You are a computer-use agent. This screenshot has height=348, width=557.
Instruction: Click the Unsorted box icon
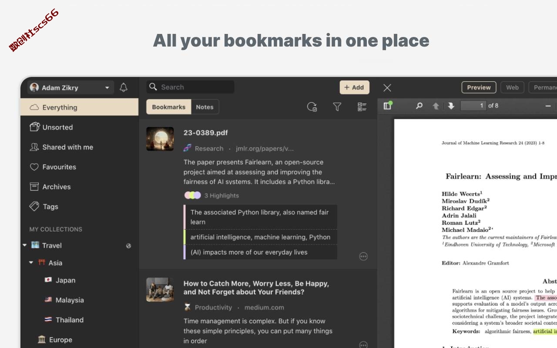point(34,127)
